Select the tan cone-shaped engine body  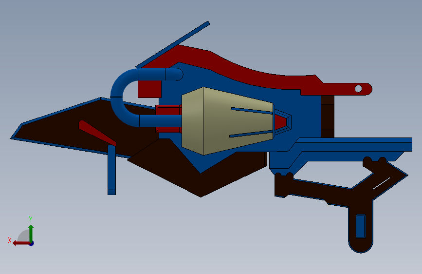(227, 121)
